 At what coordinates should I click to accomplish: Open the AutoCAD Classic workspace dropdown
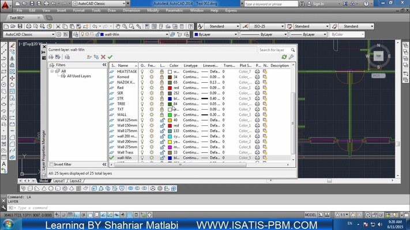pos(29,34)
